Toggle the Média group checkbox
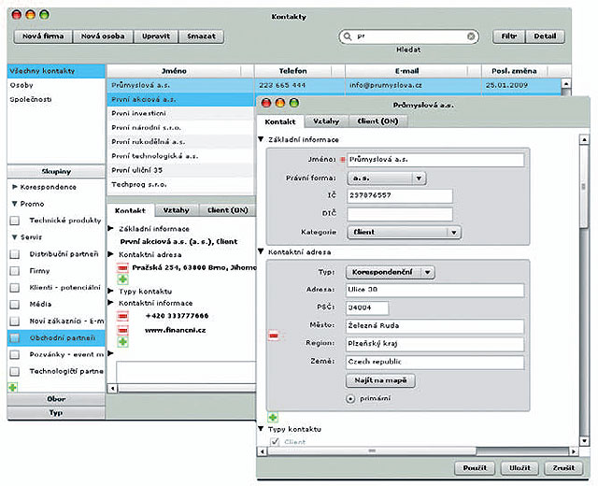598x486 pixels. pyautogui.click(x=15, y=305)
